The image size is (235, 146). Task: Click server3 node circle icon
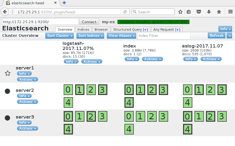[7, 118]
